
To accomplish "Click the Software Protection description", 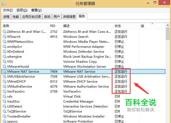I will coord(78,121).
